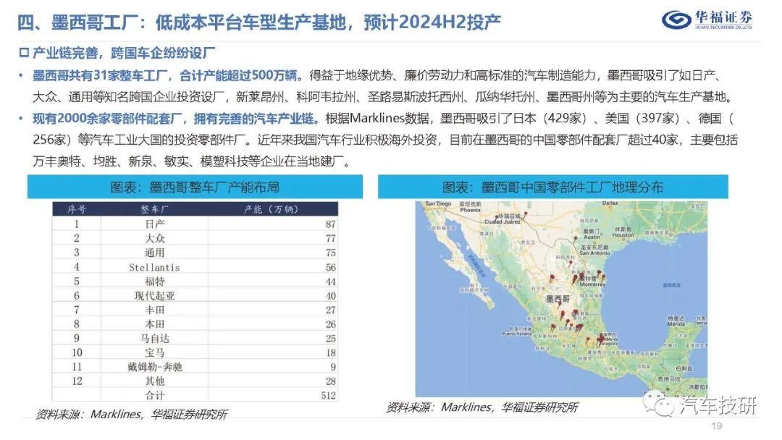Select the 丰田 table cell
This screenshot has height=440, width=782.
155,310
